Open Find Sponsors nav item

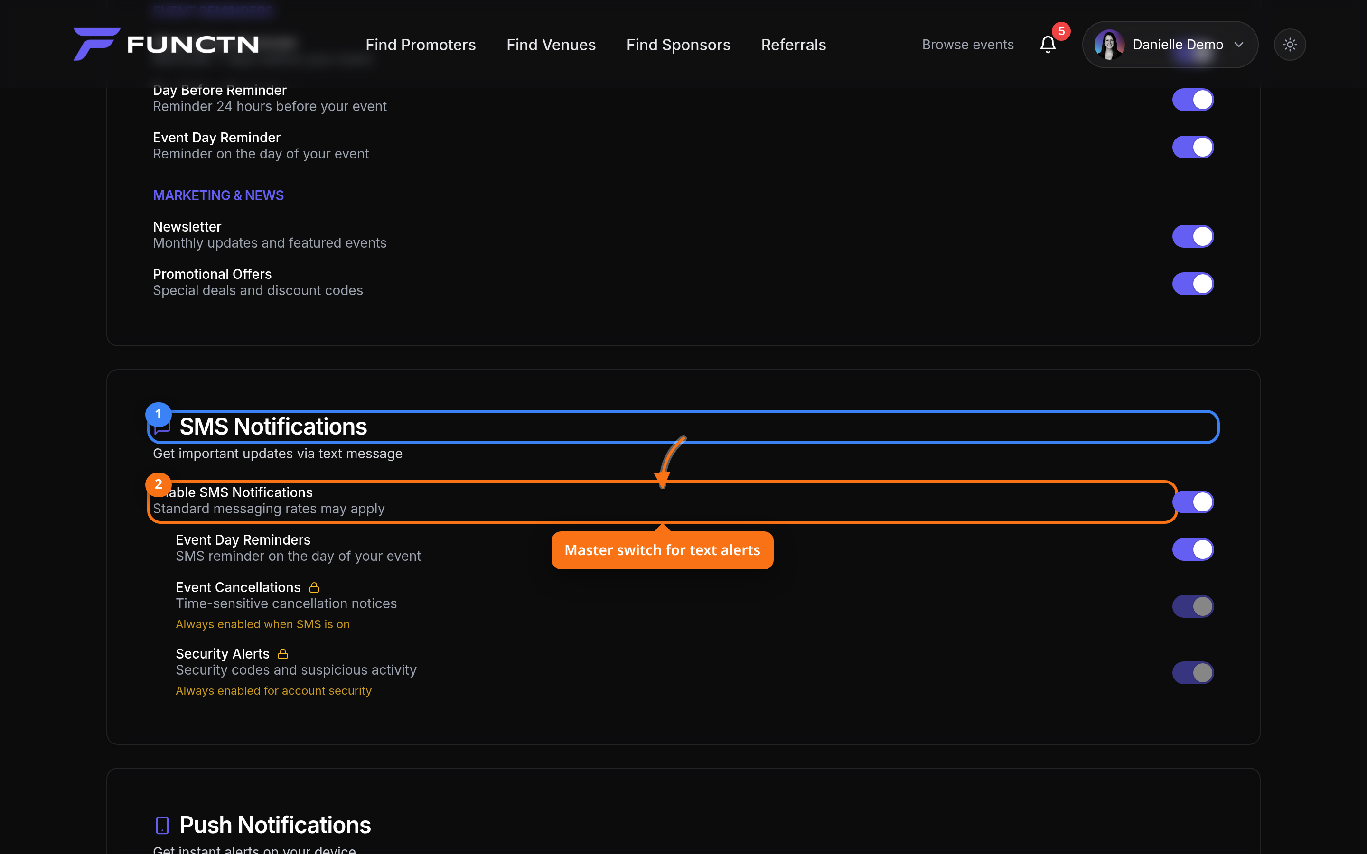pos(678,45)
